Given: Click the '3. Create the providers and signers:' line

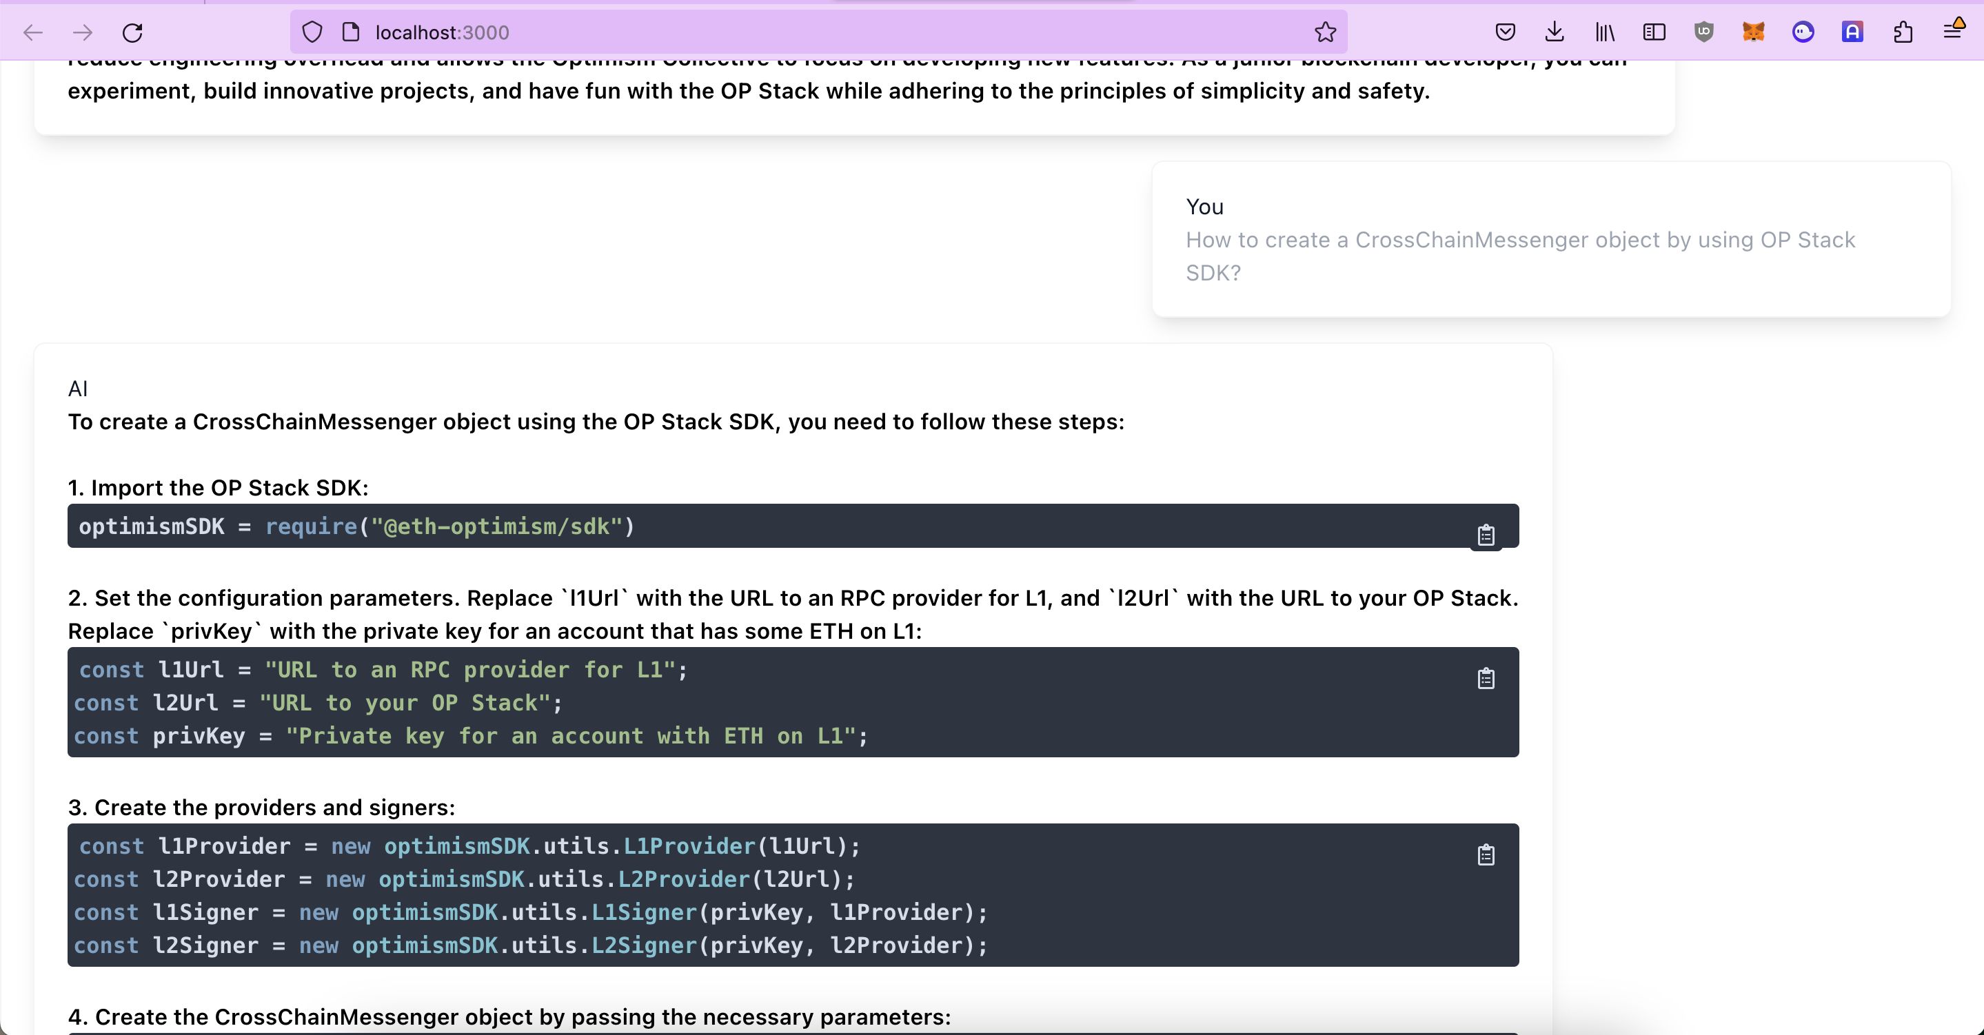Looking at the screenshot, I should 261,807.
